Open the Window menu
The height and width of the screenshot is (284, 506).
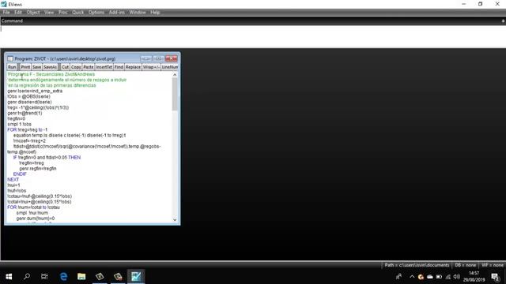tap(138, 13)
